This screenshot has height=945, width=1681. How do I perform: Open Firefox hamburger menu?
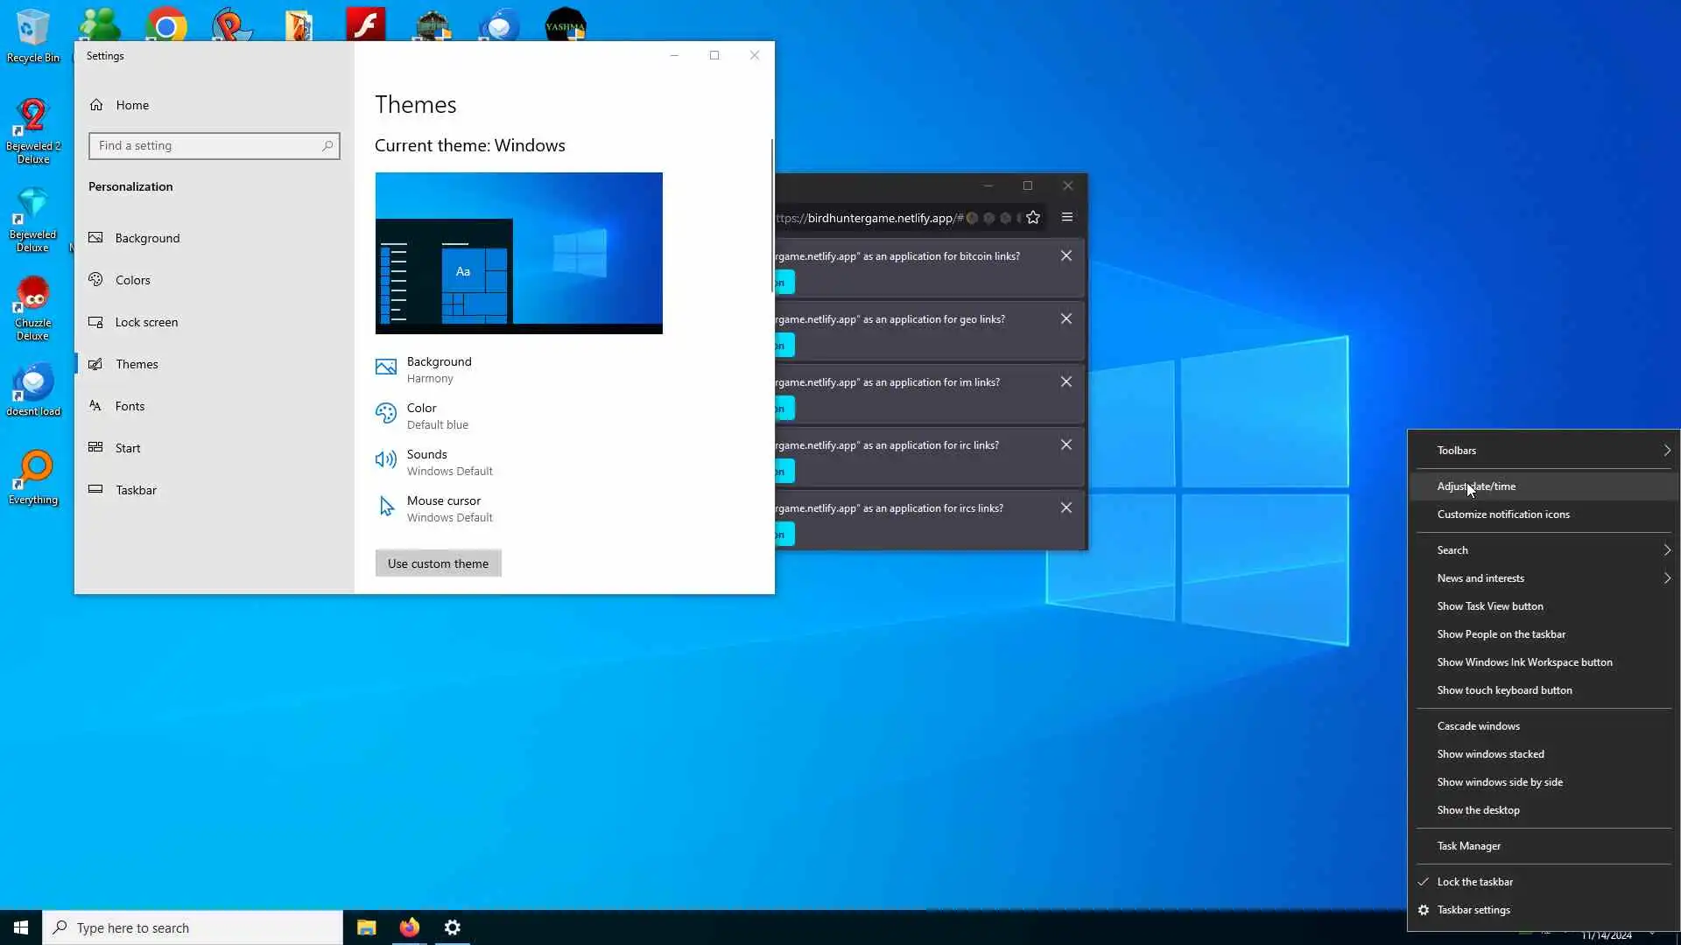(1066, 218)
